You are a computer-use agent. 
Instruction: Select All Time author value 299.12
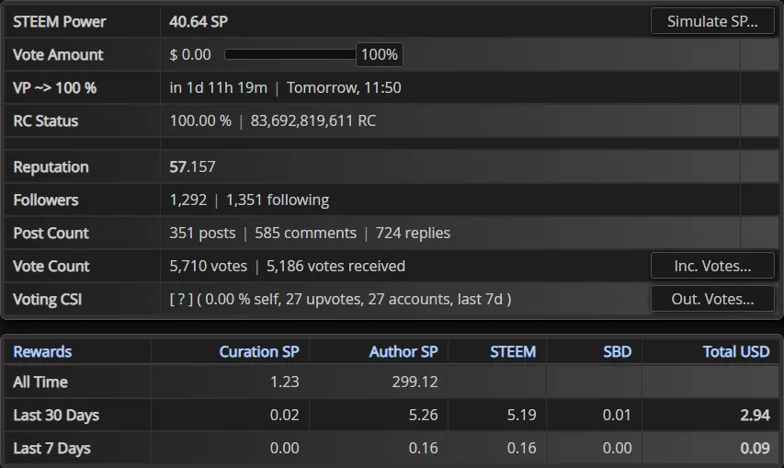pyautogui.click(x=415, y=382)
